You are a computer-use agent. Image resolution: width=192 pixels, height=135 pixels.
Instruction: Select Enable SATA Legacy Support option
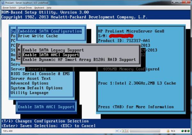tap(53, 50)
